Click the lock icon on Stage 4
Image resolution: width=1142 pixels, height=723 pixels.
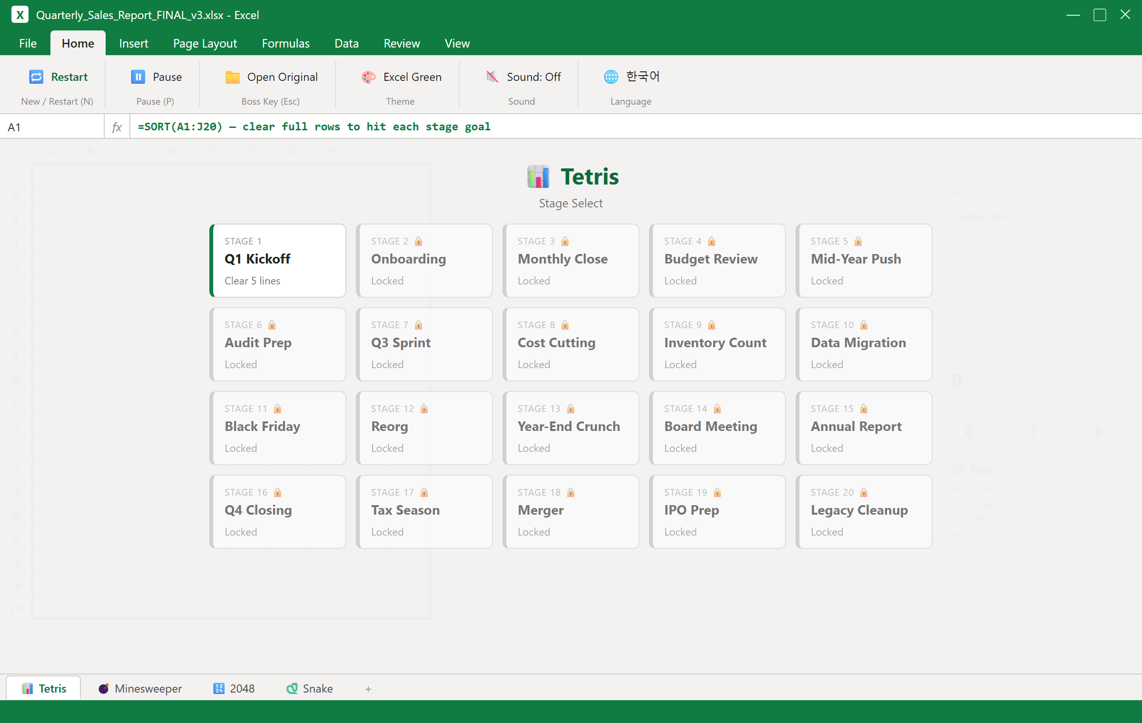[x=711, y=241]
